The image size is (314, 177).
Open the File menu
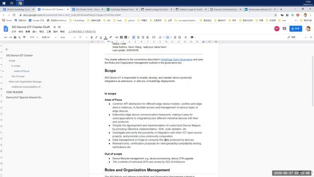tap(14, 31)
